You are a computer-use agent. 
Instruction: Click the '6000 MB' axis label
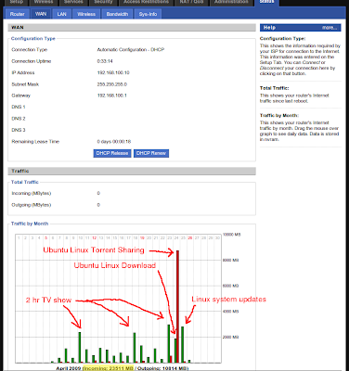[230, 286]
